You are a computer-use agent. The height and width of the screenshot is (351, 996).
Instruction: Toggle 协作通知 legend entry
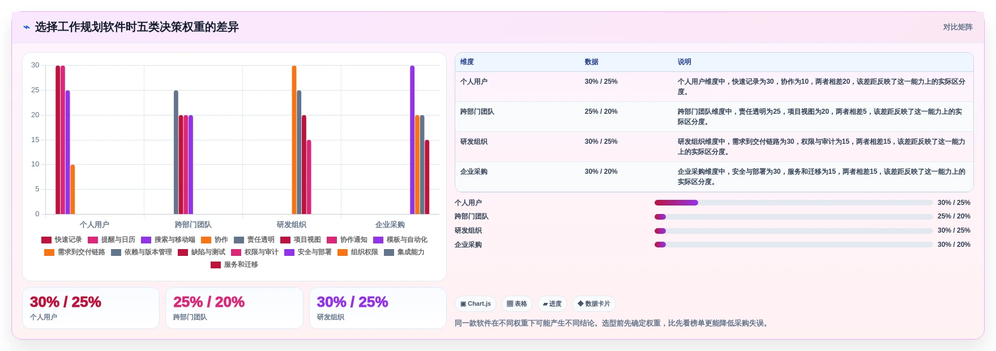tap(347, 240)
